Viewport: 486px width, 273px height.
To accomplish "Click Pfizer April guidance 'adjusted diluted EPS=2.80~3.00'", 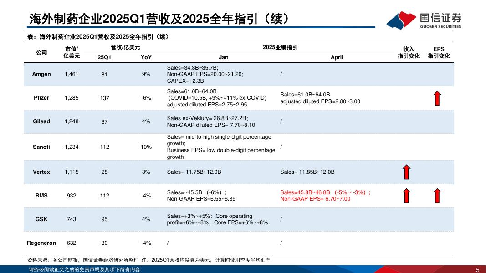I will [320, 101].
